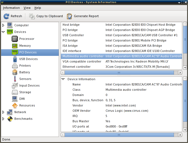Collapse the Device Information section

coord(63,79)
